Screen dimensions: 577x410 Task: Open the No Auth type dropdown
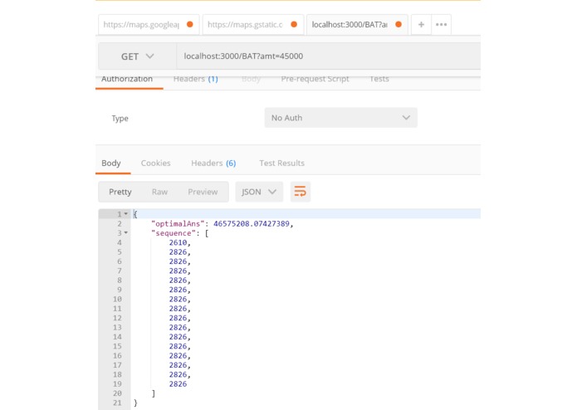340,118
